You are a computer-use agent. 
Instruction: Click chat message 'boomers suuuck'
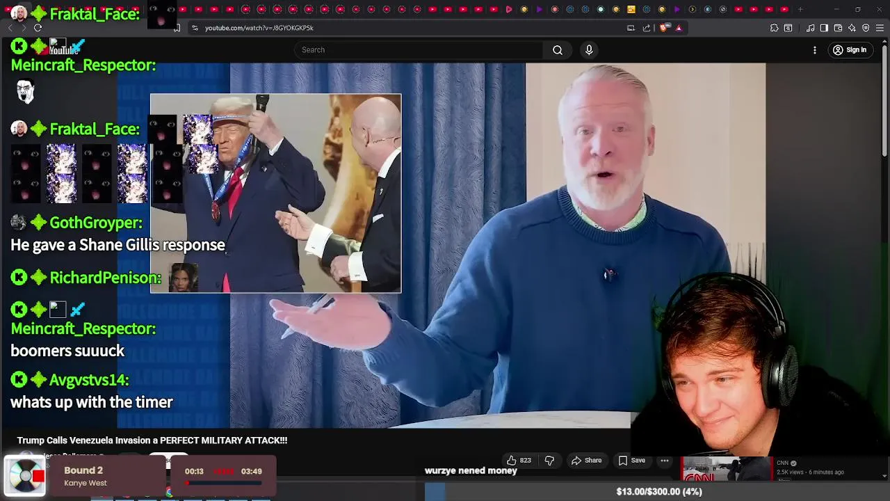pyautogui.click(x=67, y=351)
